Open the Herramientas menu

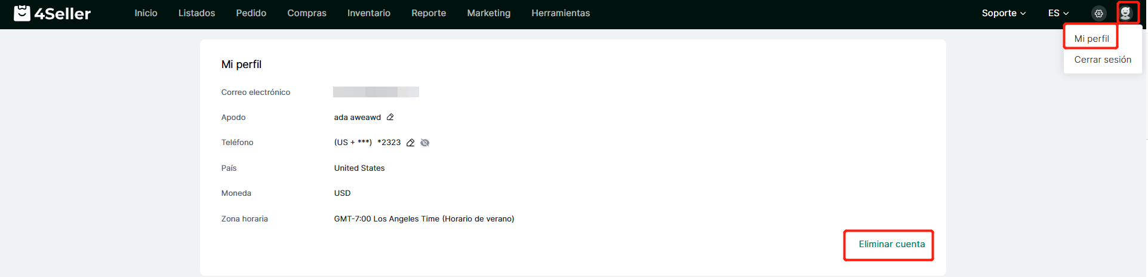[x=561, y=13]
